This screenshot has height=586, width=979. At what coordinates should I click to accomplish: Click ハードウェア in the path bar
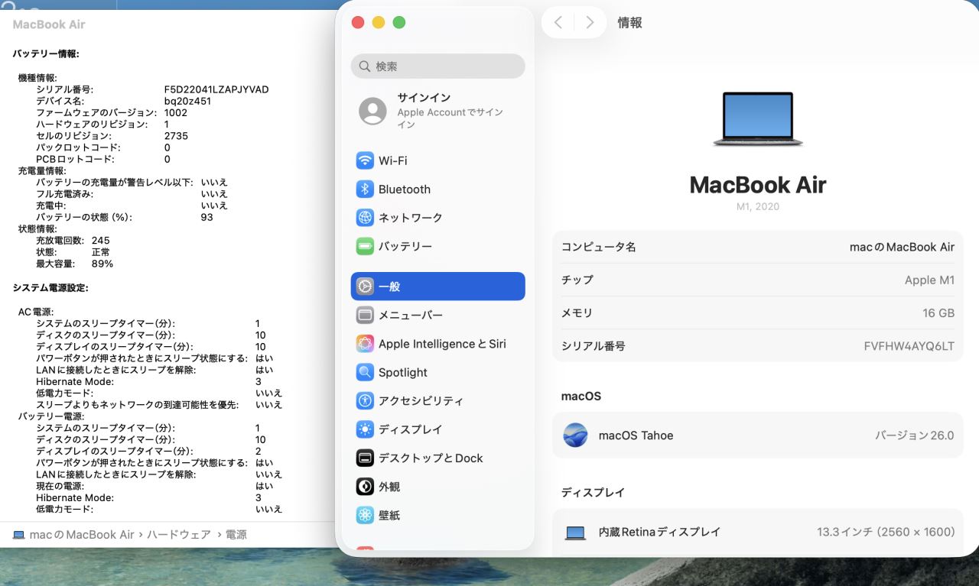[178, 535]
